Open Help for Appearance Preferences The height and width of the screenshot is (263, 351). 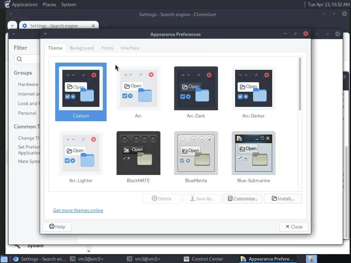(57, 227)
